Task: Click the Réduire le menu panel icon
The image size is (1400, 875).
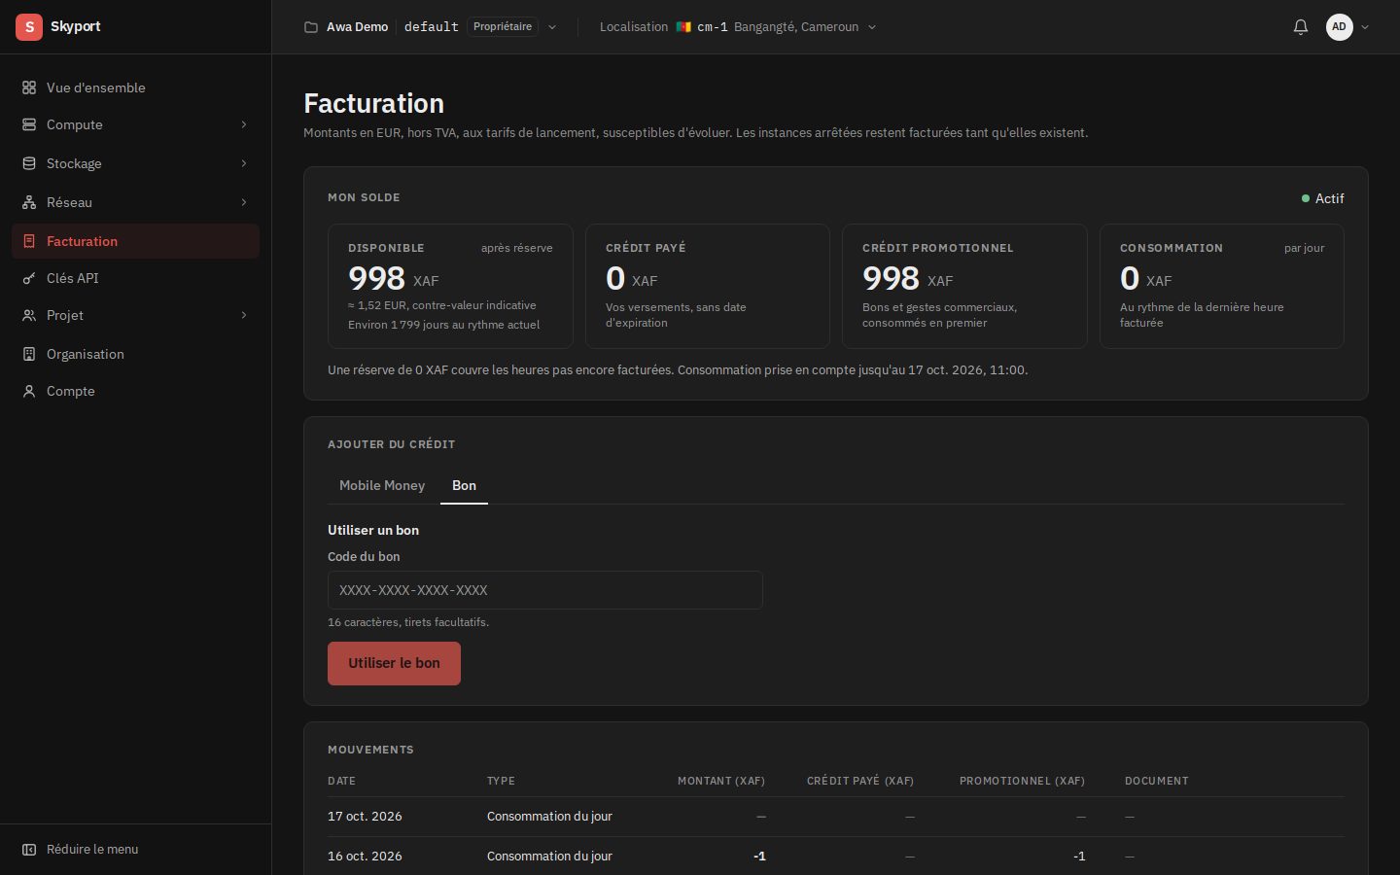Action: [x=29, y=850]
